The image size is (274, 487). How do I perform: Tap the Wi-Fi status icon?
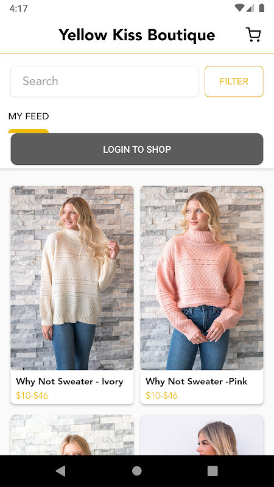(239, 8)
